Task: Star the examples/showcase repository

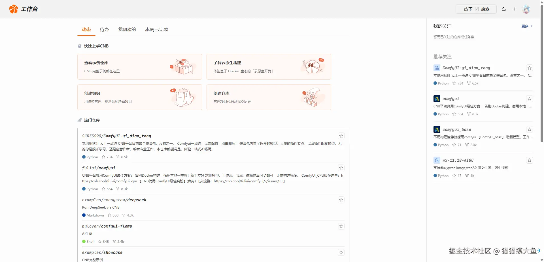Action: [x=341, y=252]
